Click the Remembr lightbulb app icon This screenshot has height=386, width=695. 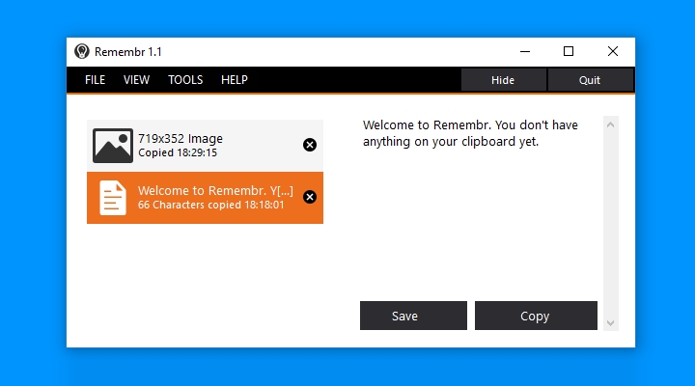[81, 51]
